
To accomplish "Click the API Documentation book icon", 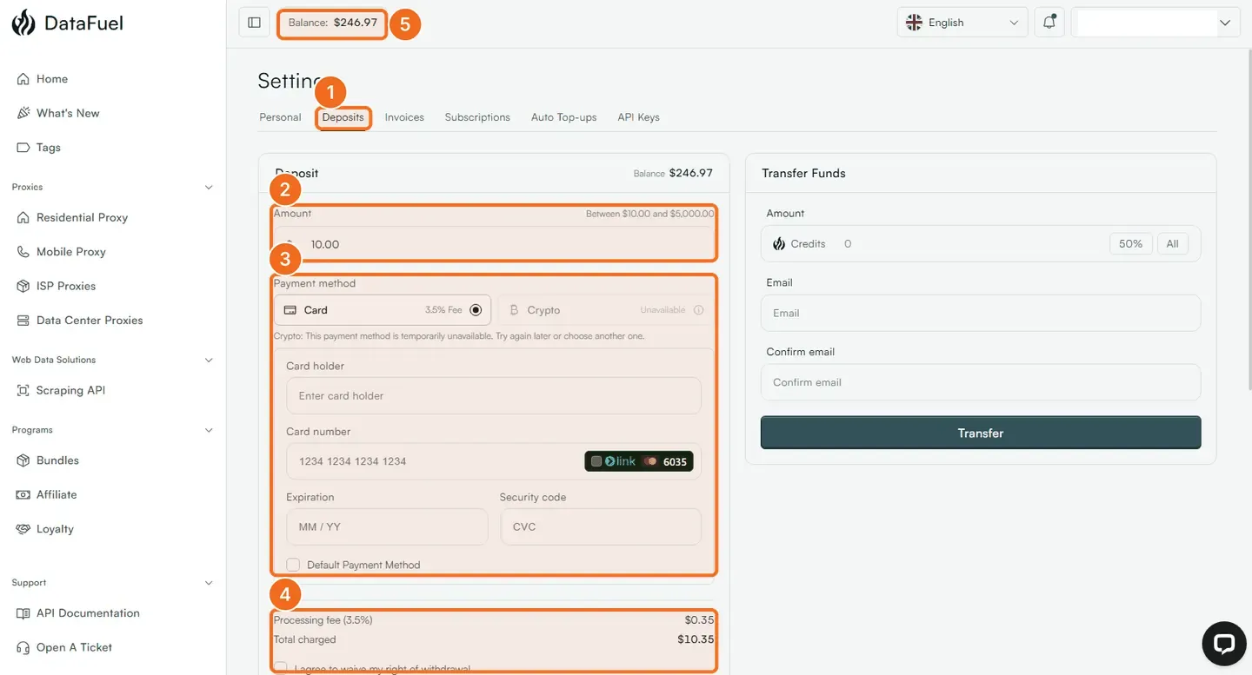I will [23, 613].
